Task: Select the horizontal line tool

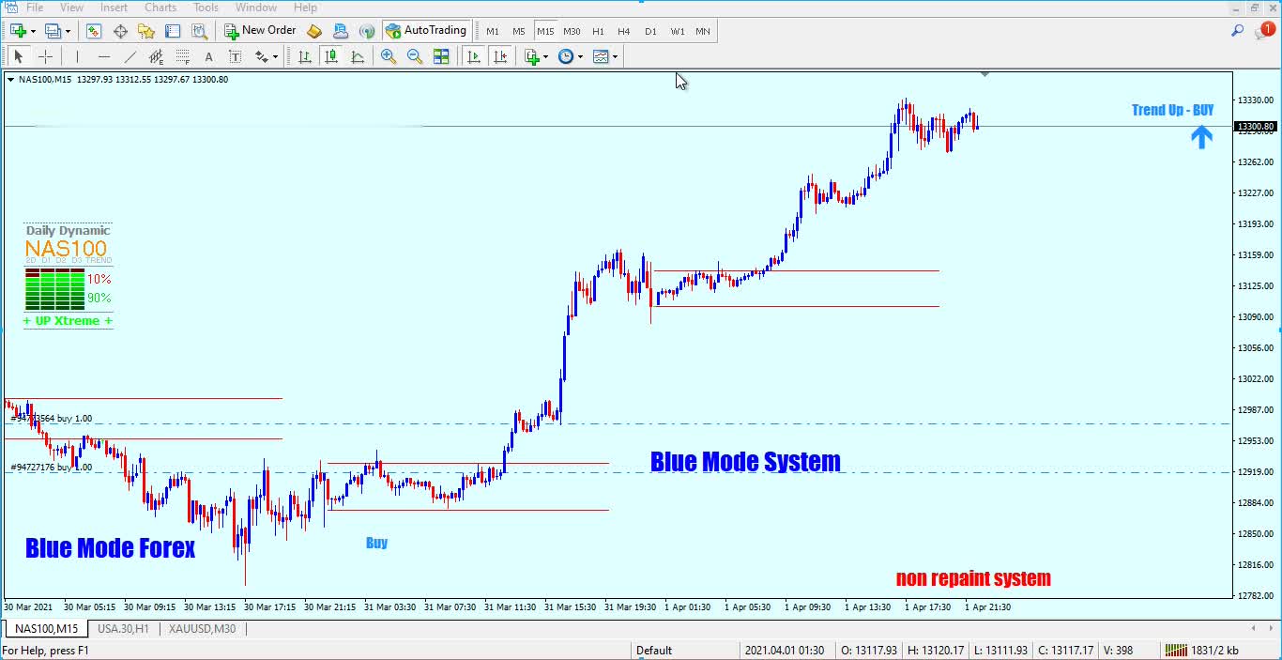Action: point(104,56)
